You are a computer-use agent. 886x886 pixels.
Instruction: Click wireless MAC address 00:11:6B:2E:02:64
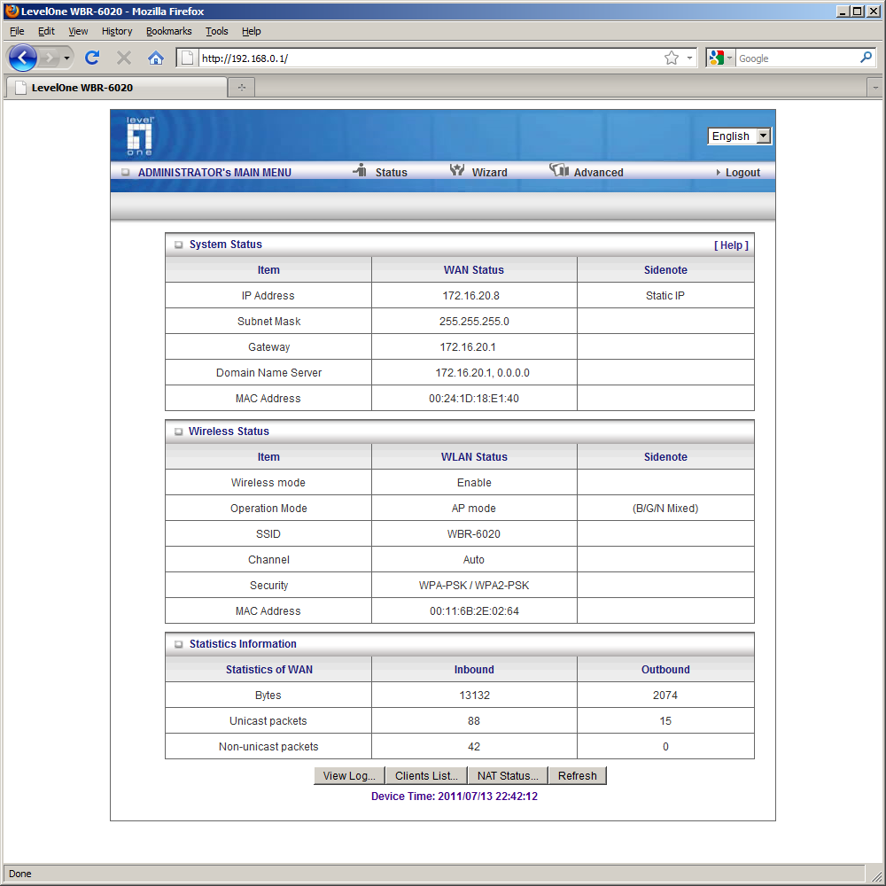point(474,610)
